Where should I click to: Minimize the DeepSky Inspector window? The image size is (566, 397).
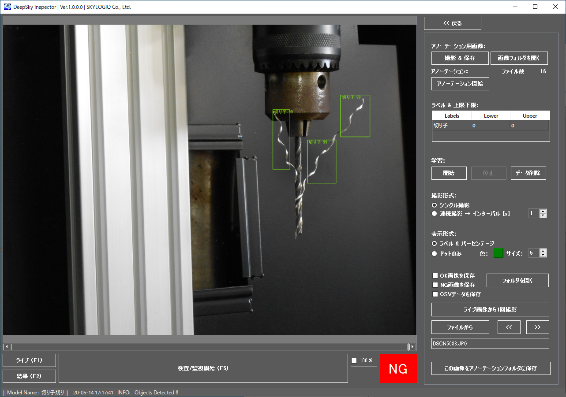pyautogui.click(x=515, y=7)
